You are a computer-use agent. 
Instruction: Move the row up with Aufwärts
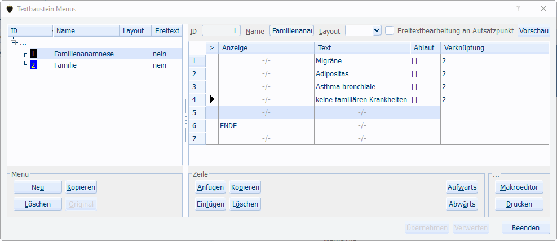coord(462,187)
